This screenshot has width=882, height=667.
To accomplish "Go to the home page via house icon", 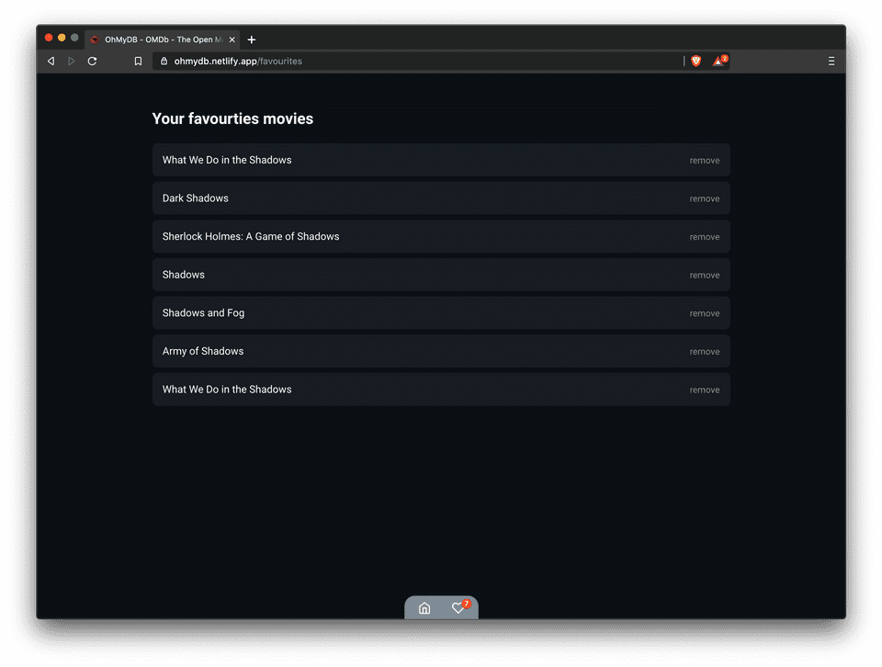I will coord(424,608).
